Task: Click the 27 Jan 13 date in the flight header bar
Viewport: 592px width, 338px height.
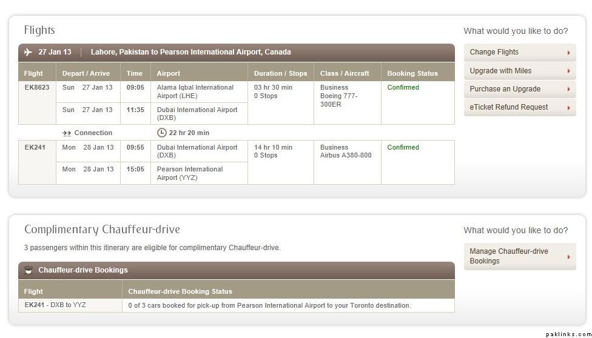Action: 55,52
